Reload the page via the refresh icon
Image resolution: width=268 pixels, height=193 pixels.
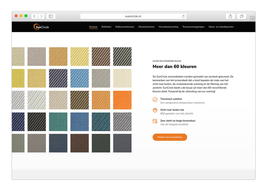point(183,16)
